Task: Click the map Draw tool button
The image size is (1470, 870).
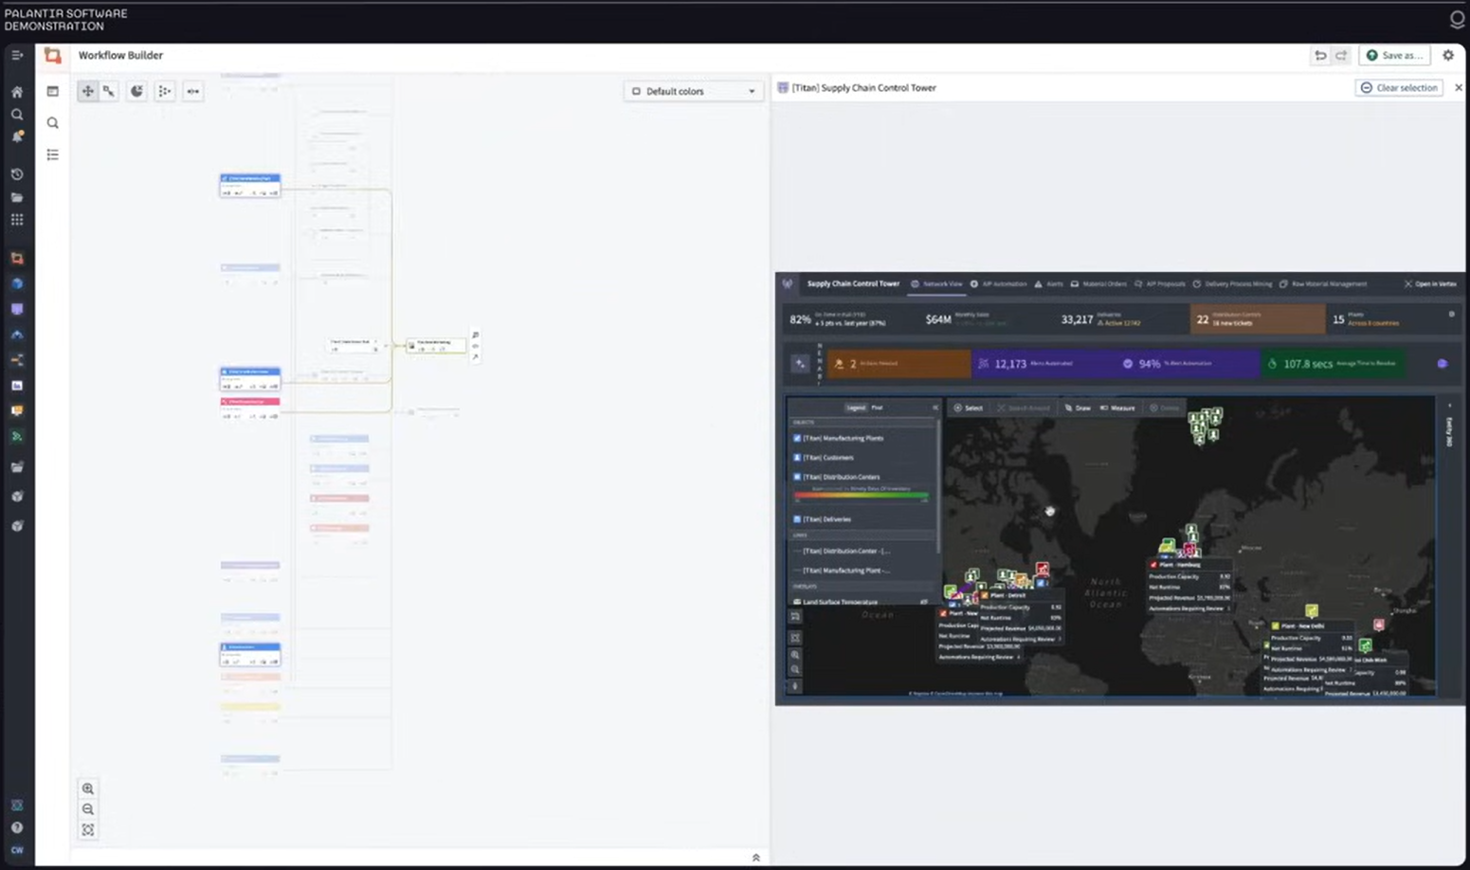Action: click(x=1078, y=408)
